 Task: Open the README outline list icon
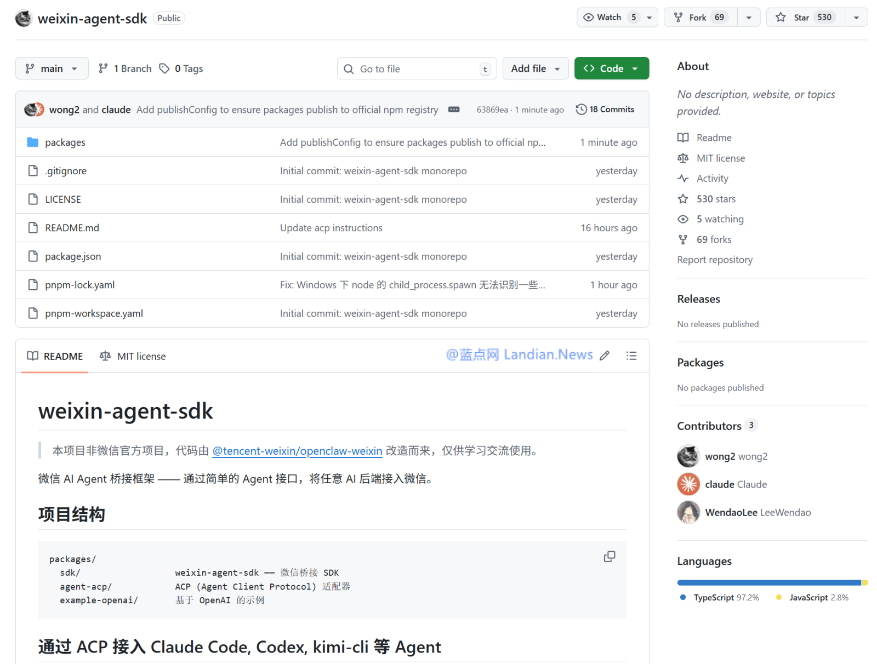coord(631,356)
